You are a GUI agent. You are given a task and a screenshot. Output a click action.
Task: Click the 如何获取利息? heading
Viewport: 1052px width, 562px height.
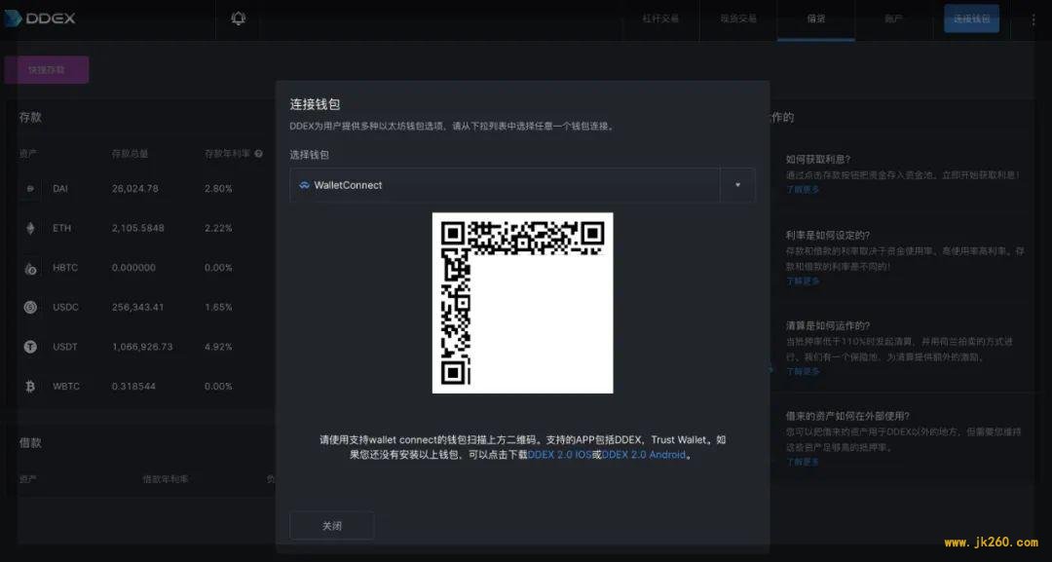pos(818,160)
